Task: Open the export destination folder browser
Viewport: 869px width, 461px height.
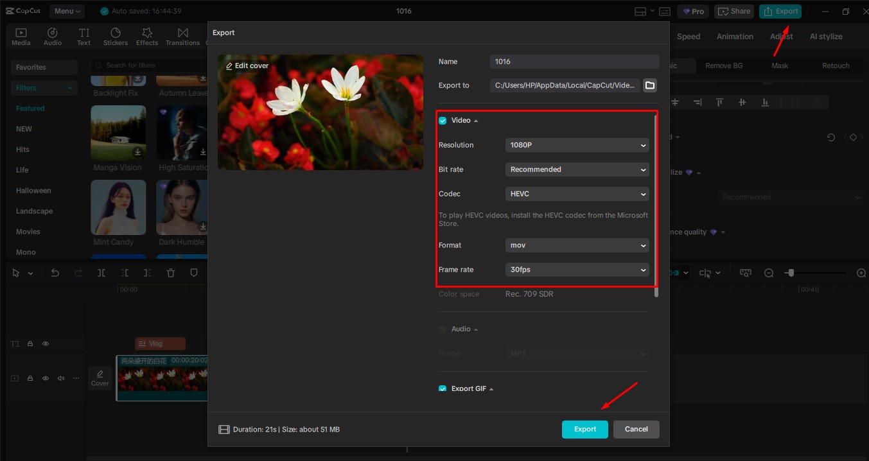Action: click(x=649, y=84)
